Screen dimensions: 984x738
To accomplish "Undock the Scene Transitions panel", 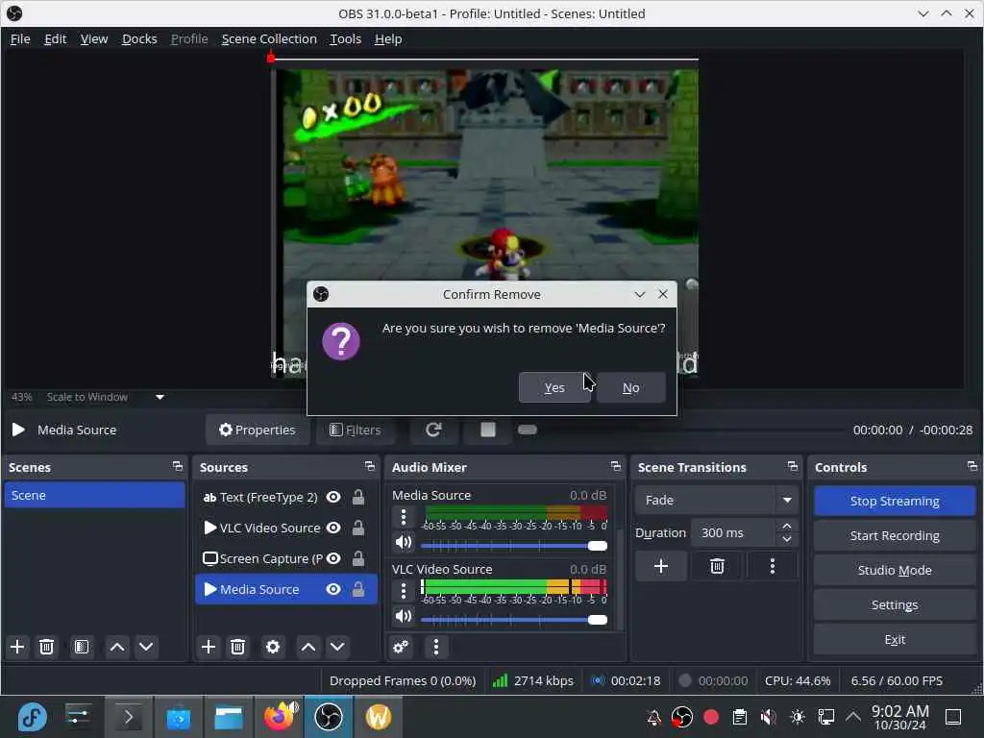I will [x=793, y=466].
